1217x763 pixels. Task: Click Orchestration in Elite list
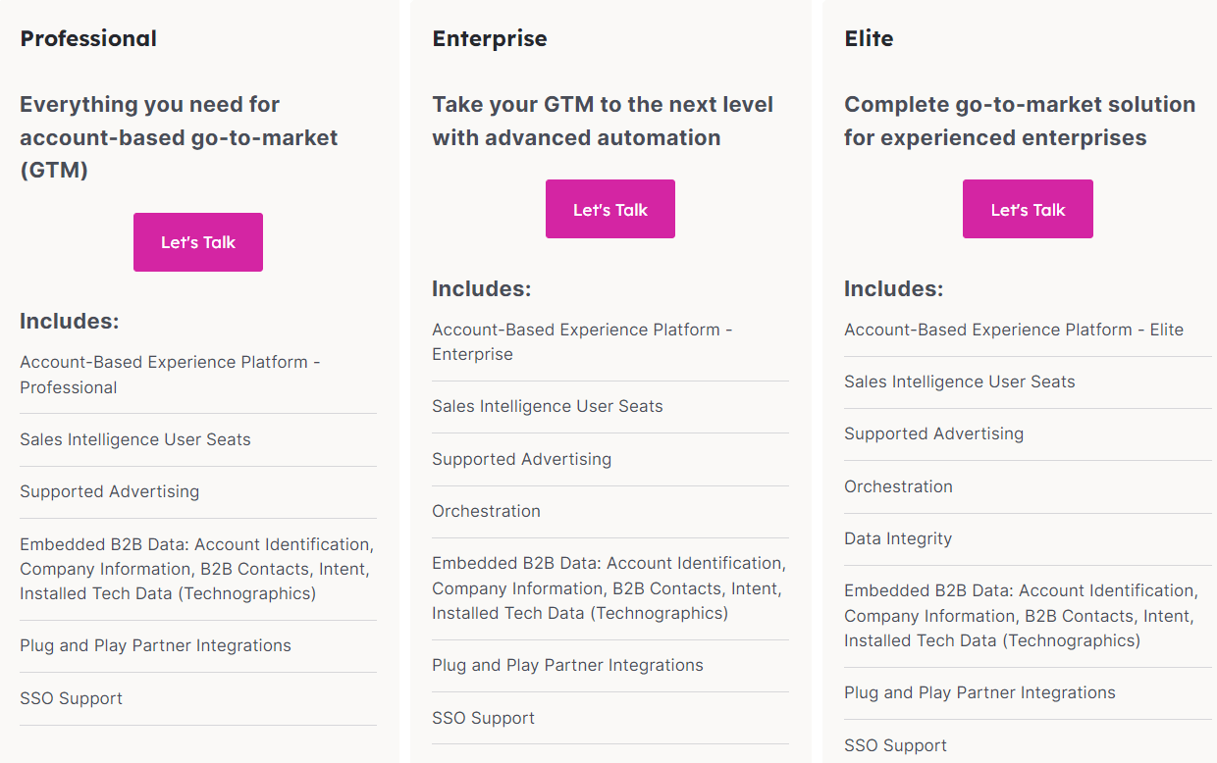pyautogui.click(x=898, y=486)
